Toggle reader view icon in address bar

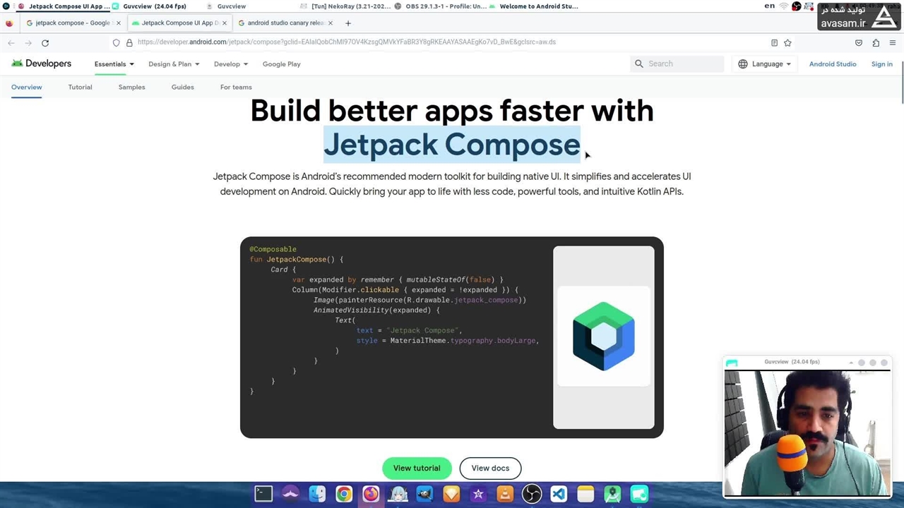point(774,42)
